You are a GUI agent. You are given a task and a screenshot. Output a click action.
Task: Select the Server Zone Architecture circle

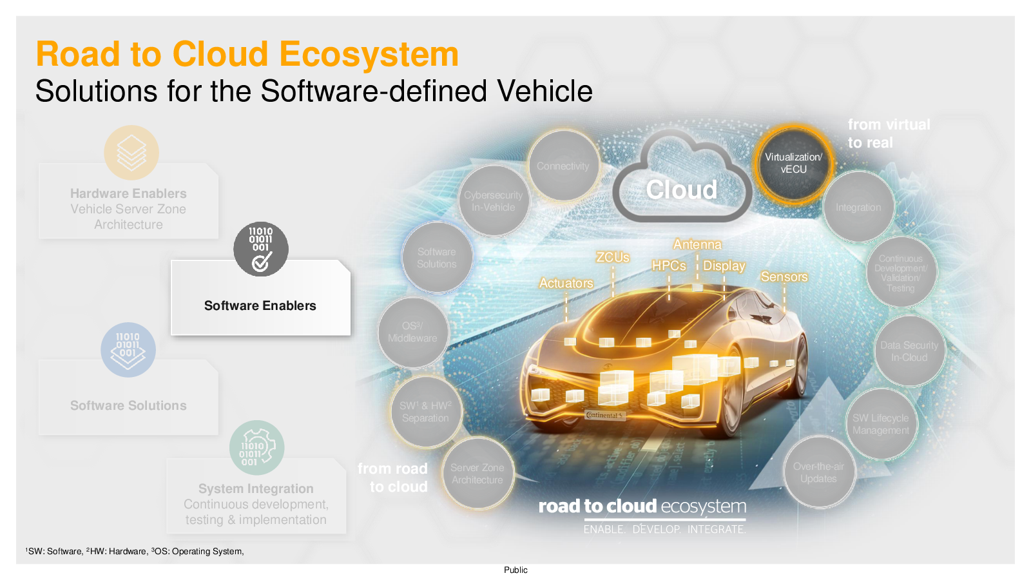477,474
